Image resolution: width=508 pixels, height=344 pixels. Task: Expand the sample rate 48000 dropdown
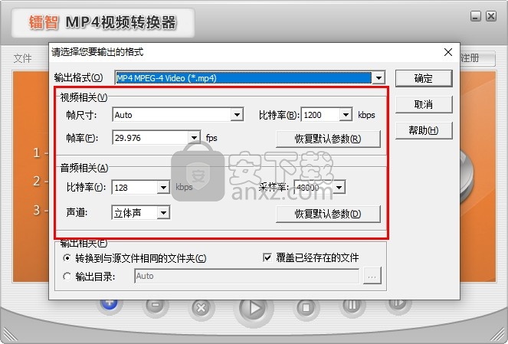[x=339, y=187]
